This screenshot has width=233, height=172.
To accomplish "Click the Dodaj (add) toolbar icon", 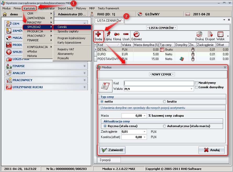I will tap(98, 34).
